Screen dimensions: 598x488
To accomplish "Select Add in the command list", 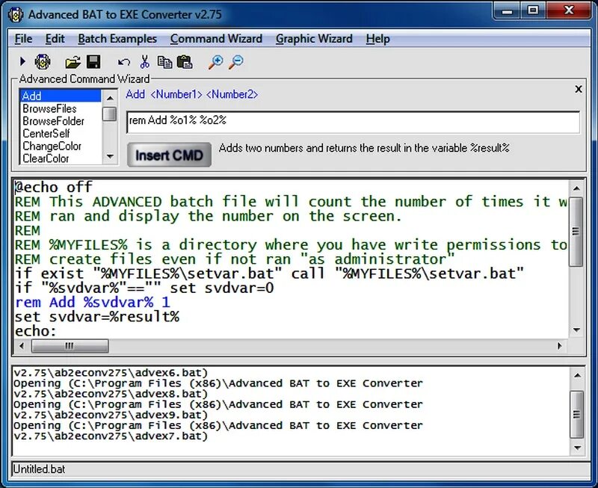I will pyautogui.click(x=61, y=96).
